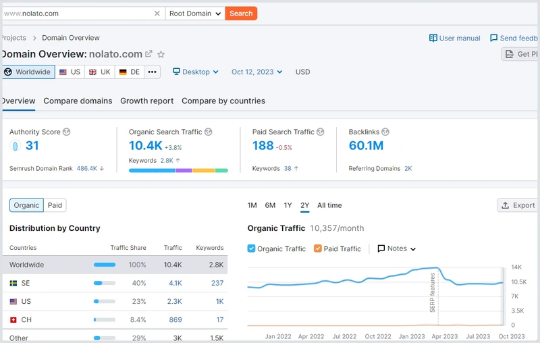
Task: Open paid Keywords 38 link
Action: click(288, 168)
